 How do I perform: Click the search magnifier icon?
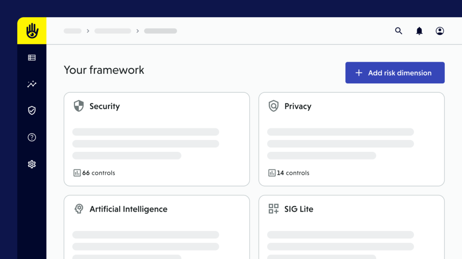[398, 31]
